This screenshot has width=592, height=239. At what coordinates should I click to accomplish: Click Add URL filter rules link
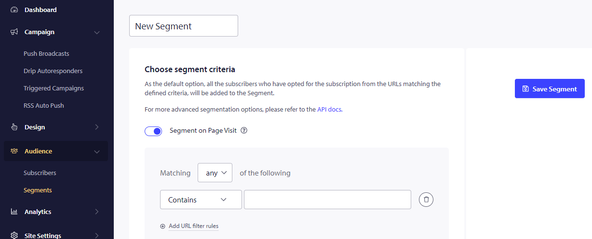click(x=193, y=226)
